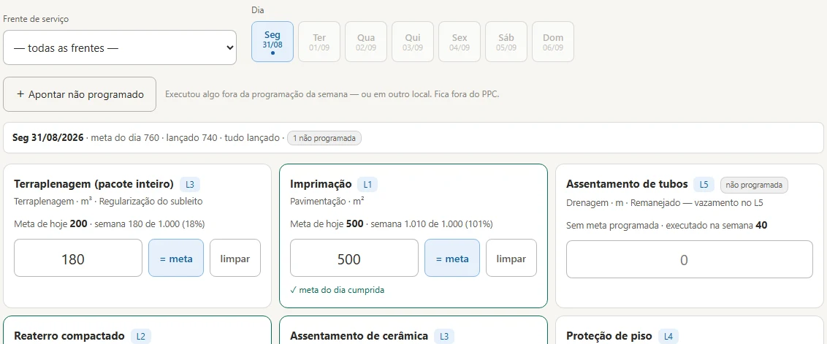Click the 1 não programada badge
The image size is (827, 344).
click(324, 138)
